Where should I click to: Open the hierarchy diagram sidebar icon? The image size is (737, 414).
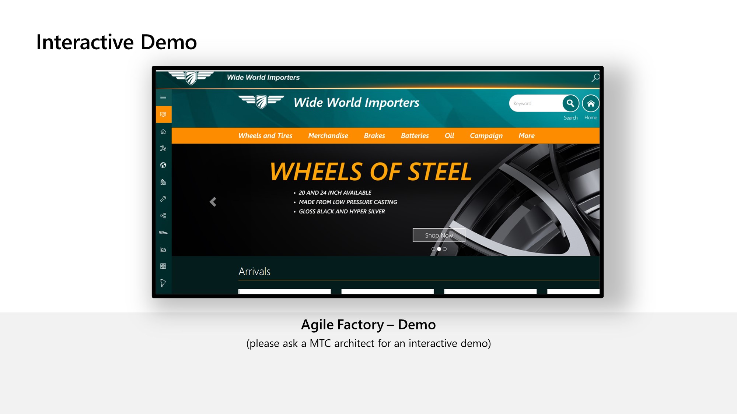click(x=163, y=216)
